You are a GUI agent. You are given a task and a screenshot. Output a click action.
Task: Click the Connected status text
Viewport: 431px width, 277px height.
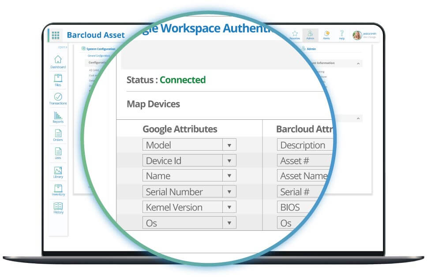pos(183,80)
